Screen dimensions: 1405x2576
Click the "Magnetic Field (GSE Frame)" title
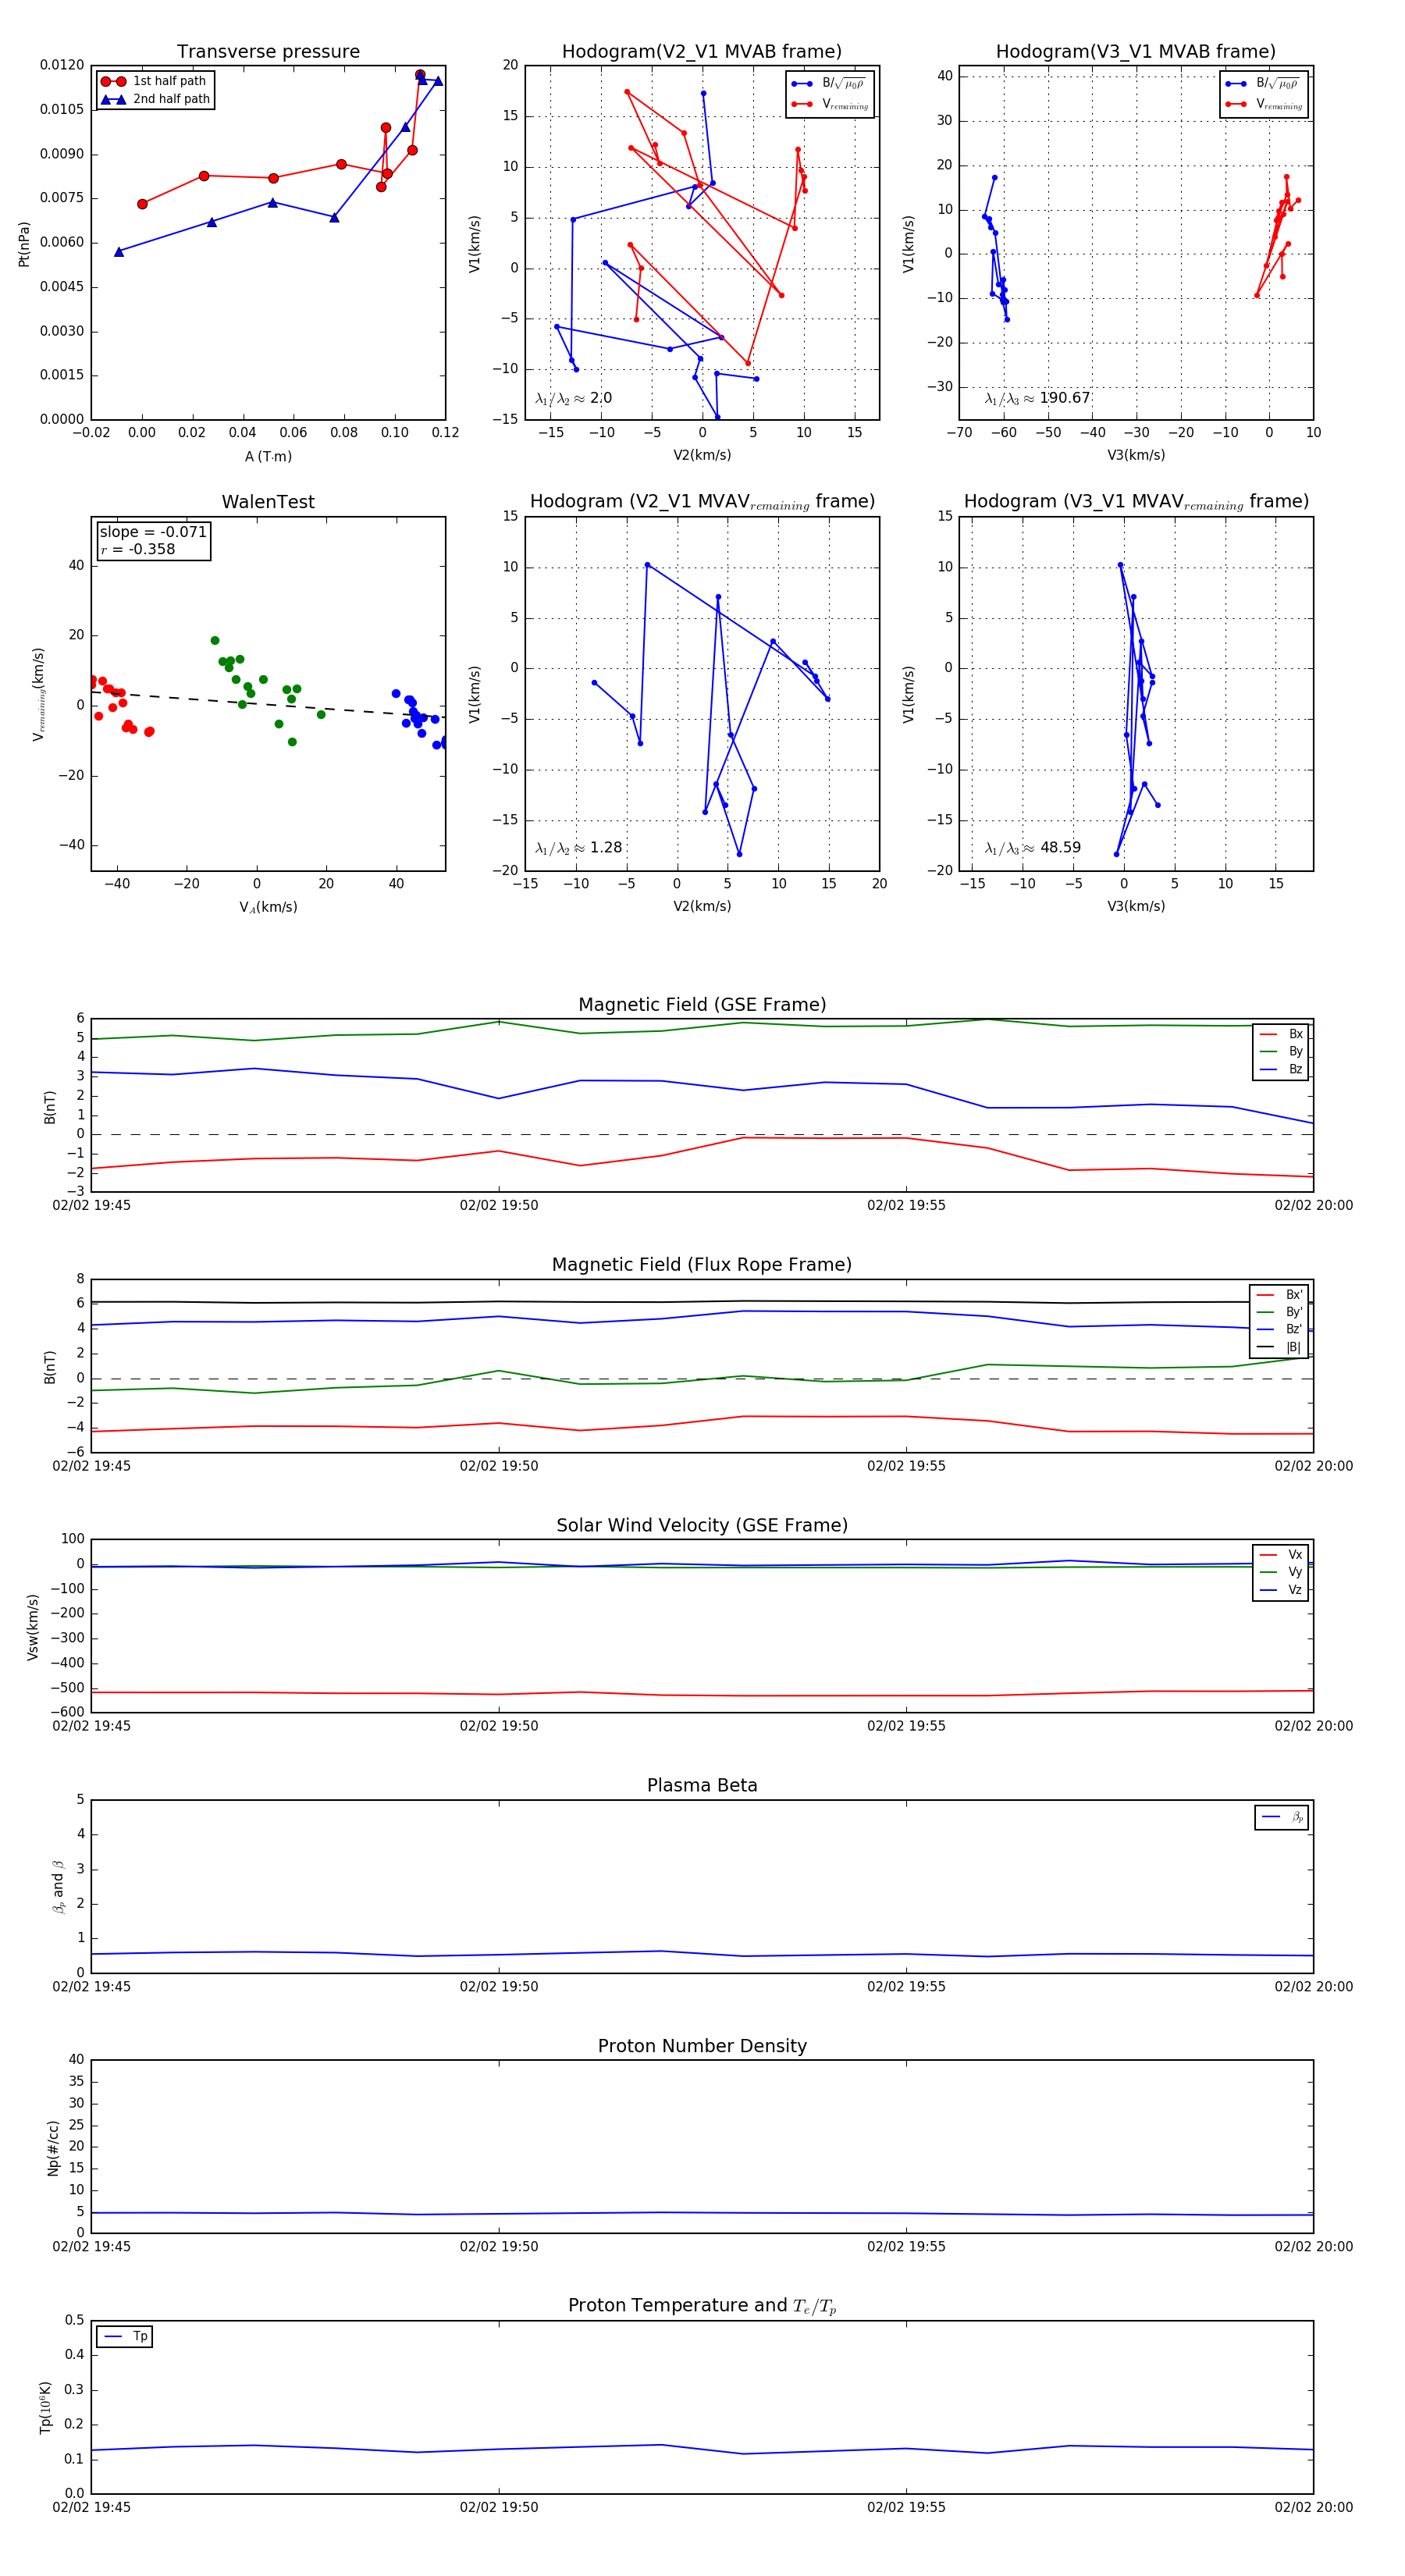(702, 1005)
